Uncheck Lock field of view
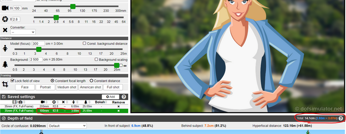 pos(12,81)
